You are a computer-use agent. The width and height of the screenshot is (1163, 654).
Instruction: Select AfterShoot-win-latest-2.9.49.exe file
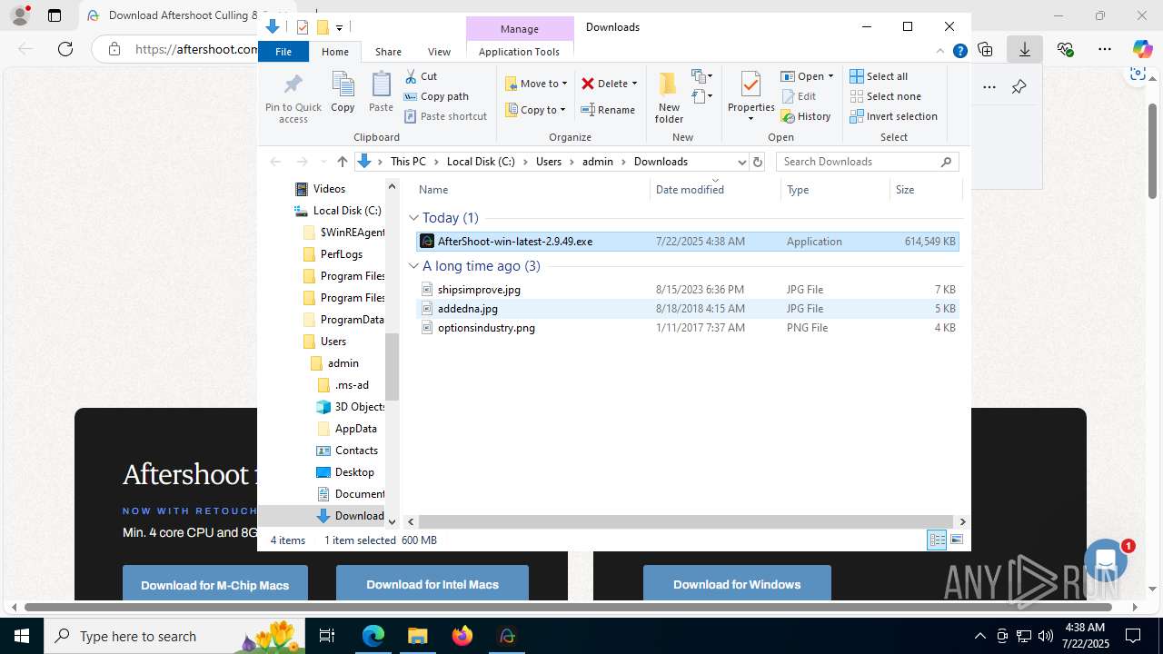coord(687,242)
